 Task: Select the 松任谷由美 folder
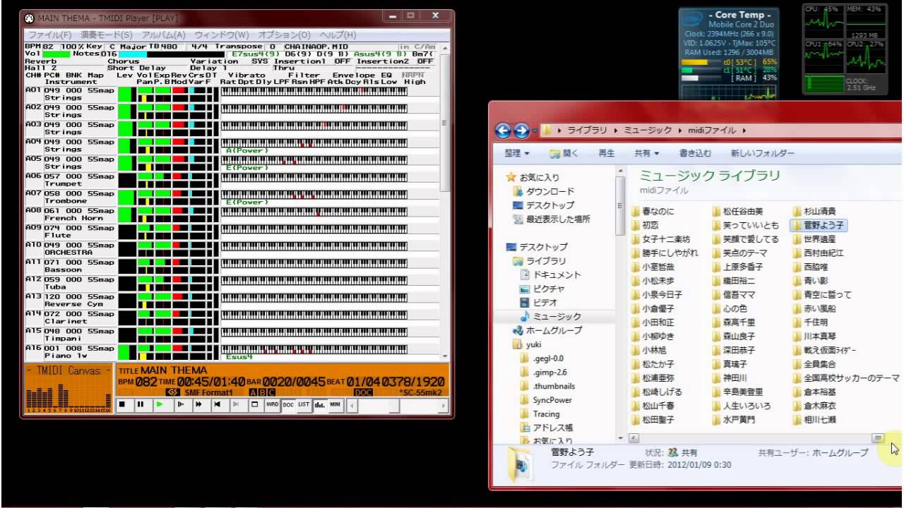pyautogui.click(x=737, y=211)
